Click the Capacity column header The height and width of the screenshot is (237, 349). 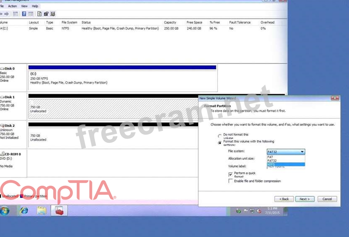click(170, 22)
